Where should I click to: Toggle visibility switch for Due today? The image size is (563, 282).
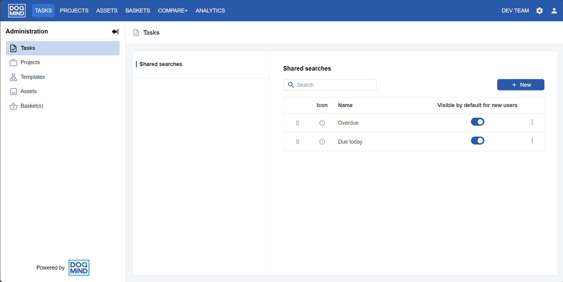point(478,141)
